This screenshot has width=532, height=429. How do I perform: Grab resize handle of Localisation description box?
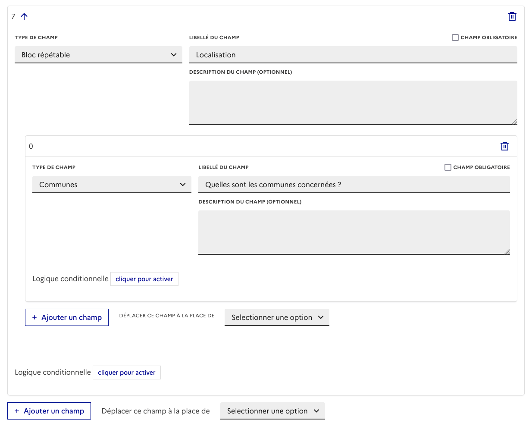click(514, 122)
